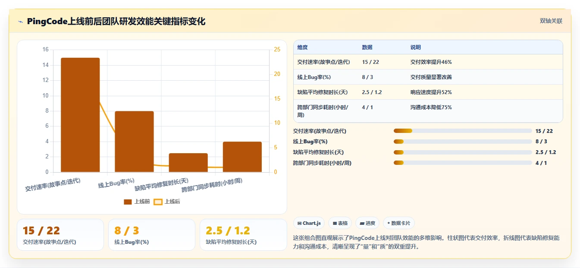
Task: Click the 说明 table column header
Action: (416, 47)
